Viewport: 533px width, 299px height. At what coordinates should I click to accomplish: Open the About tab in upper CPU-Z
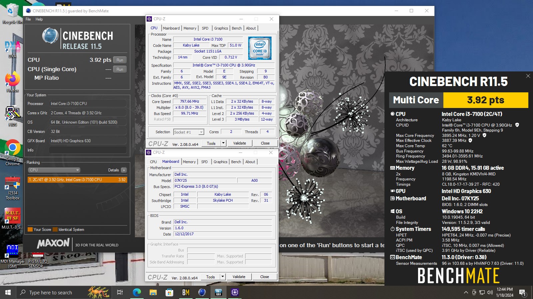point(251,28)
